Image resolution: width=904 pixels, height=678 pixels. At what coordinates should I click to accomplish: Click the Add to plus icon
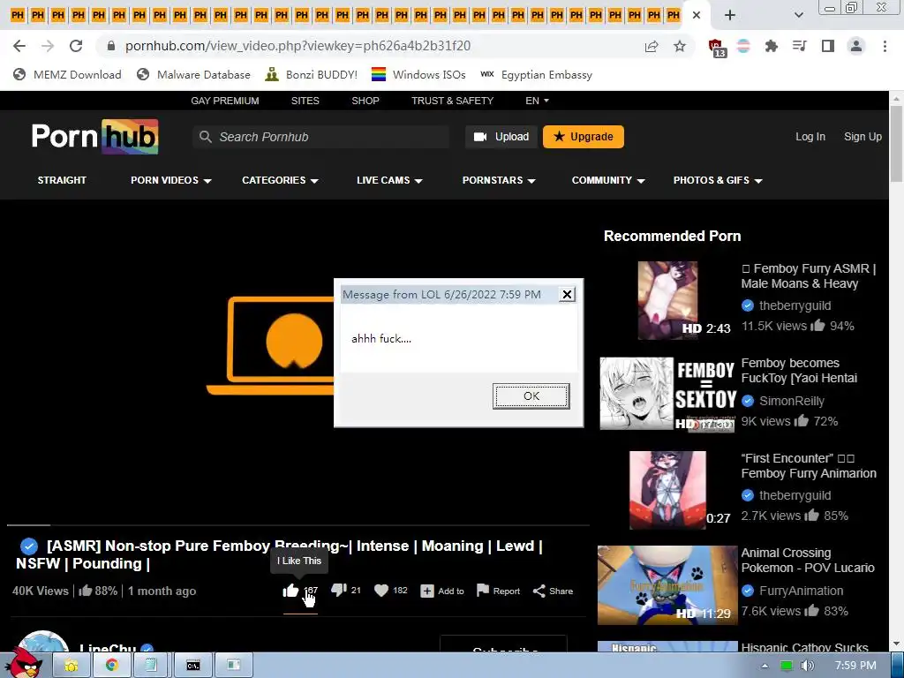427,591
